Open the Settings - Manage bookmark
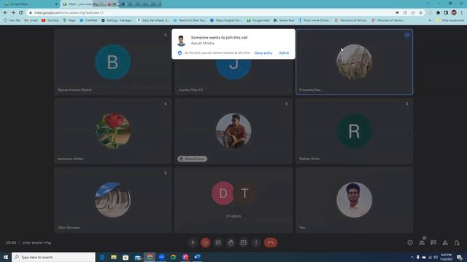Screen dimensions: 467x262 point(117,20)
